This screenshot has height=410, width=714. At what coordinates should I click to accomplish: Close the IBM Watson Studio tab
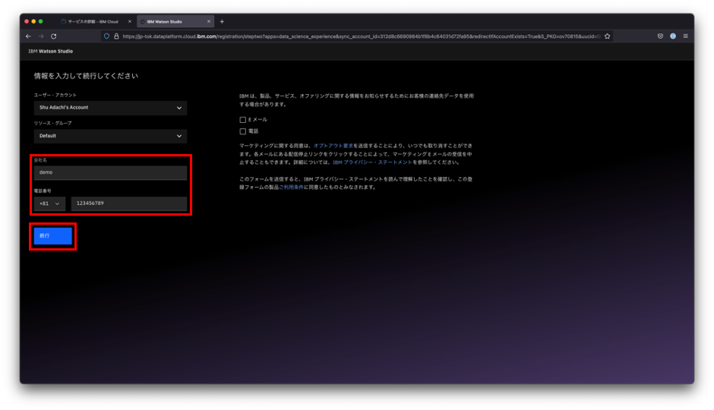click(209, 21)
